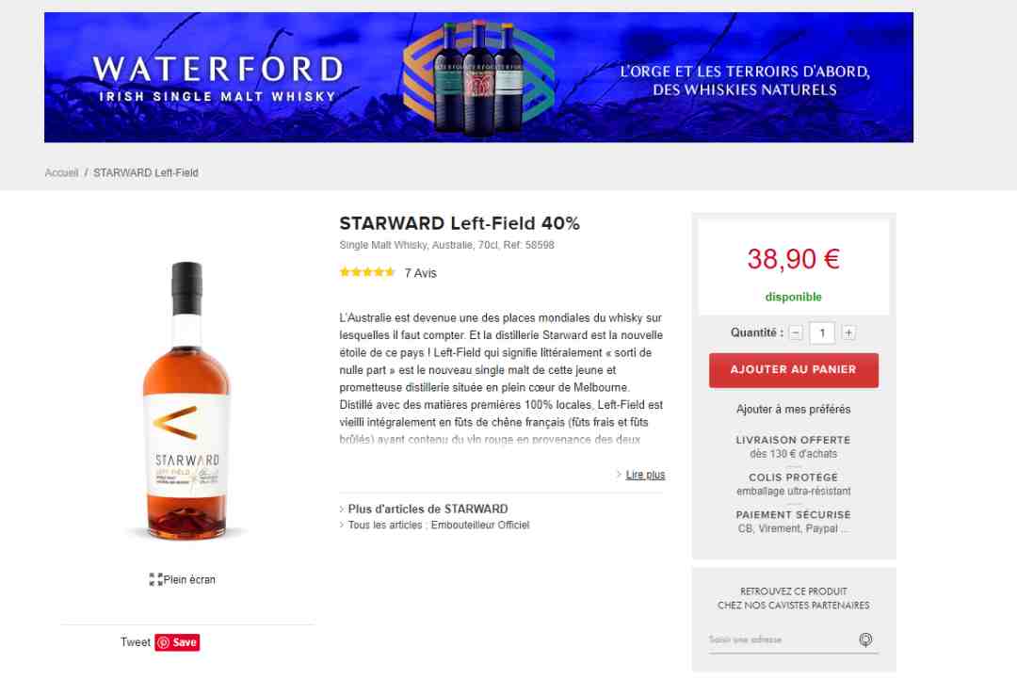Screen dimensions: 1017x680
Task: Click the quantity number field
Action: 822,332
